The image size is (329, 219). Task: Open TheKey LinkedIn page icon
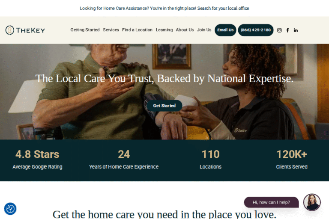(x=296, y=30)
